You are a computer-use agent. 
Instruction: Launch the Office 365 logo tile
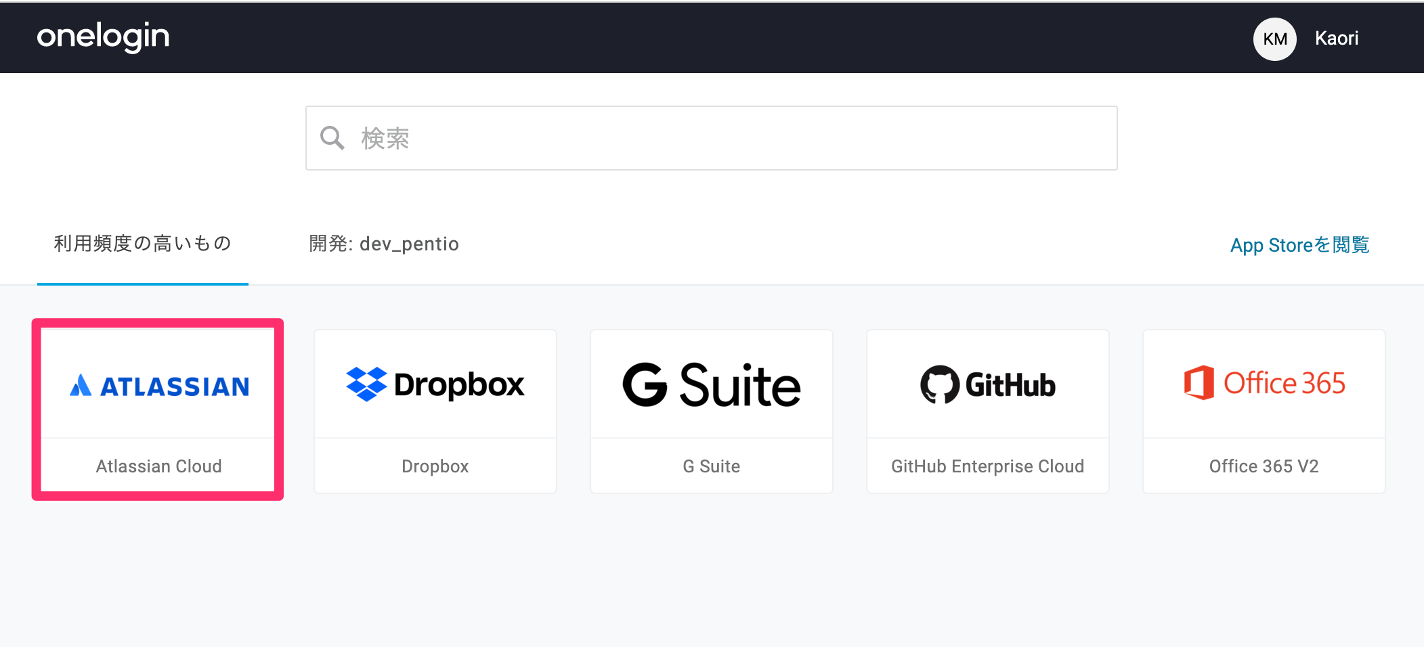point(1264,384)
